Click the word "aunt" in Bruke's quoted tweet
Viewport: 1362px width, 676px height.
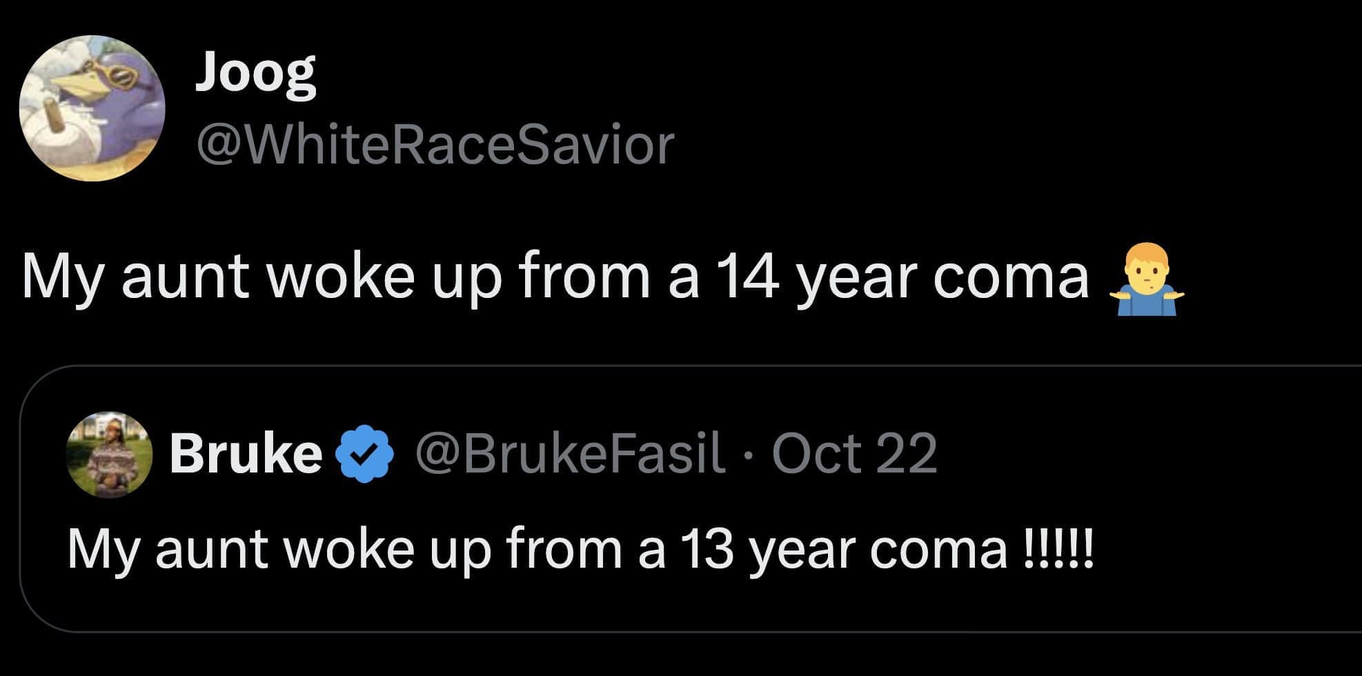click(x=210, y=550)
